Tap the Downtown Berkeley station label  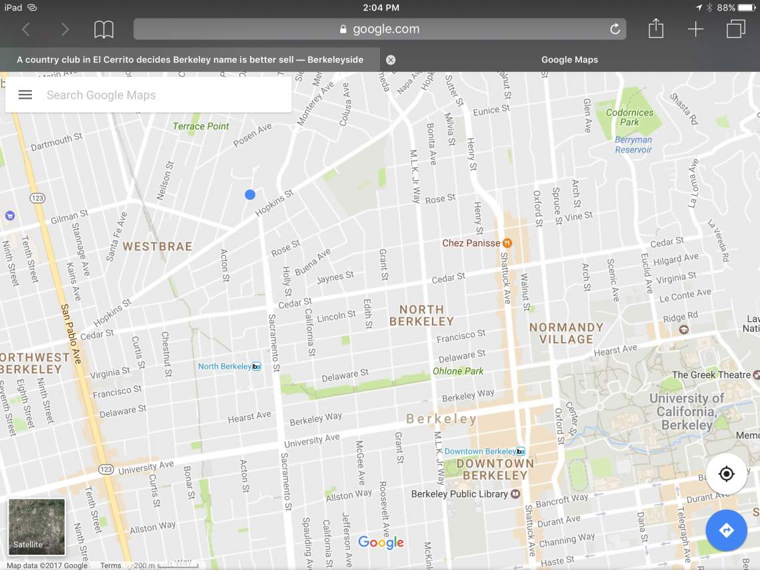pyautogui.click(x=480, y=451)
